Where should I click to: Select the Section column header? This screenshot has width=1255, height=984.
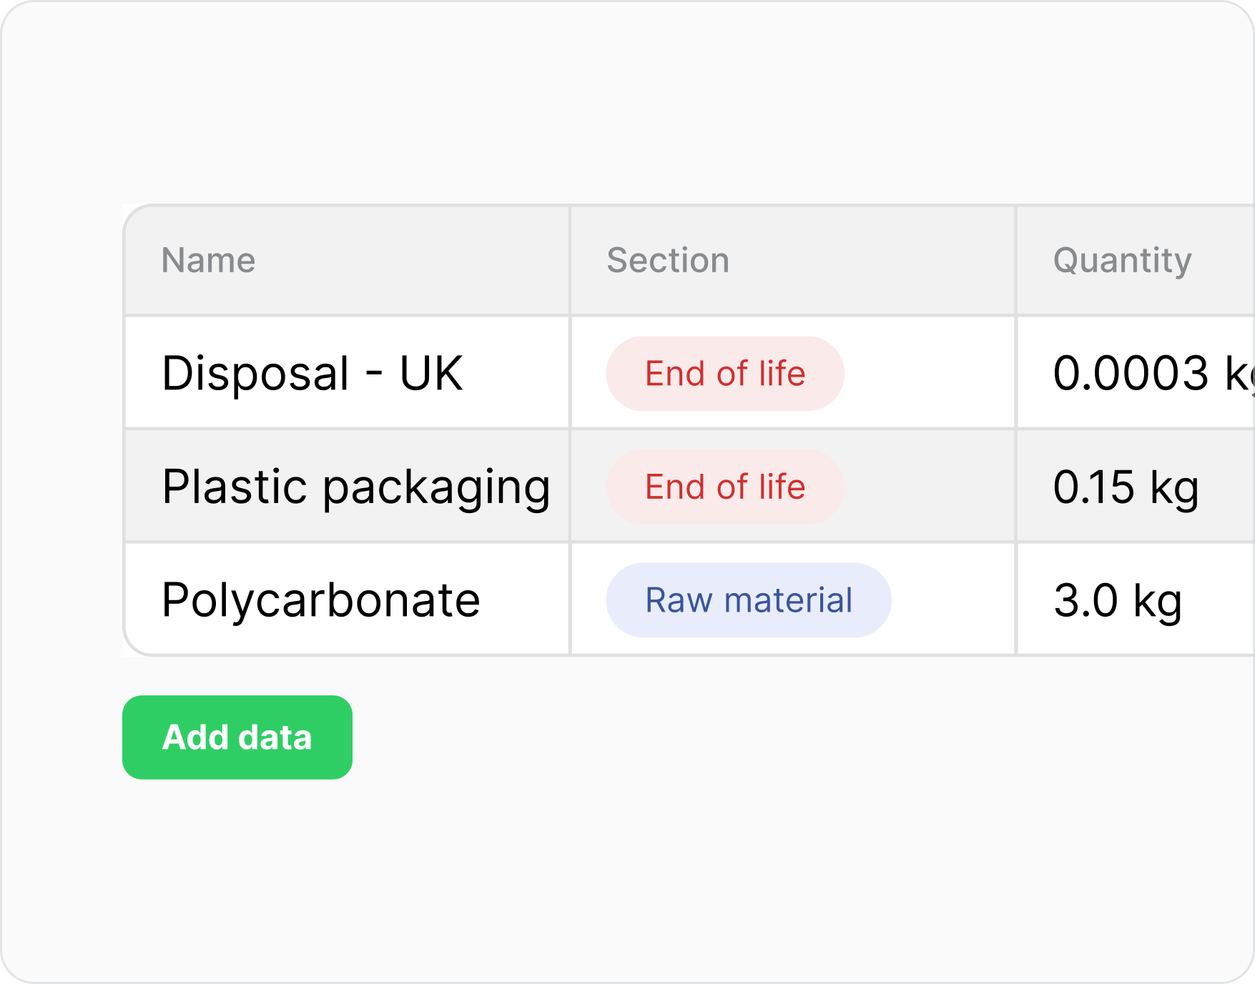pyautogui.click(x=668, y=260)
